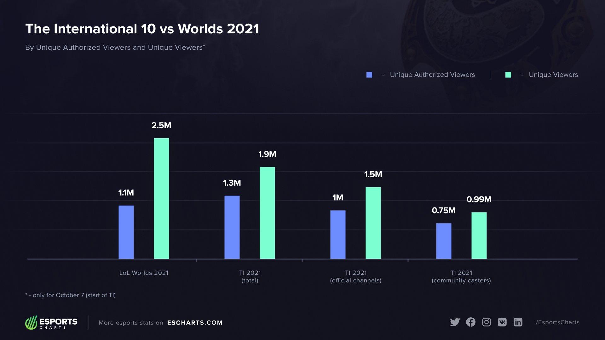605x340 pixels.
Task: Click the /EsportsCharts handle text
Action: 557,322
